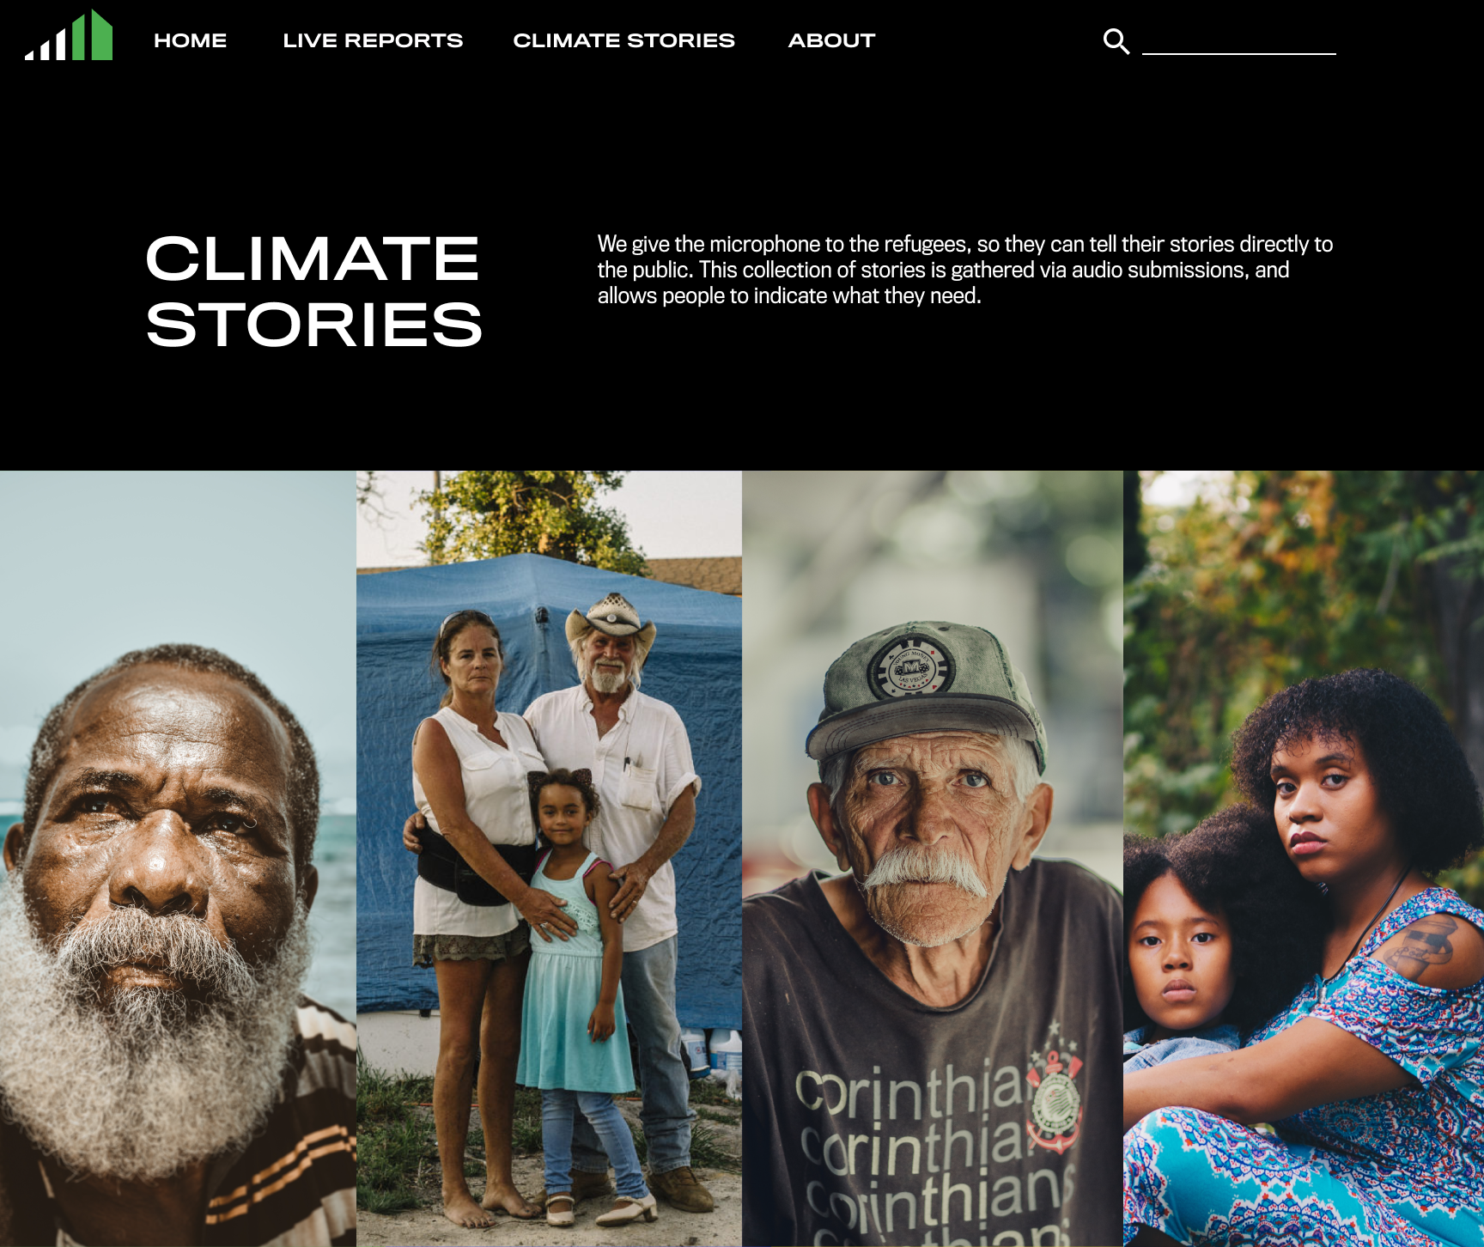Click the refugee microphone description paragraph
Viewport: 1484px width, 1247px height.
click(965, 270)
